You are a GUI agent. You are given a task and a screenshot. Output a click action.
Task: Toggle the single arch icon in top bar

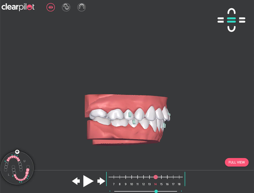point(82,7)
